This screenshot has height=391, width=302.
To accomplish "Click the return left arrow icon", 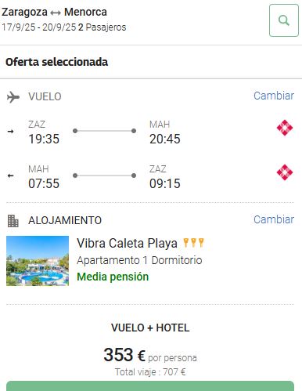I will (10, 176).
